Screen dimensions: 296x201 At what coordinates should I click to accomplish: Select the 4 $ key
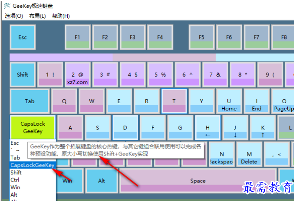[x=132, y=75]
